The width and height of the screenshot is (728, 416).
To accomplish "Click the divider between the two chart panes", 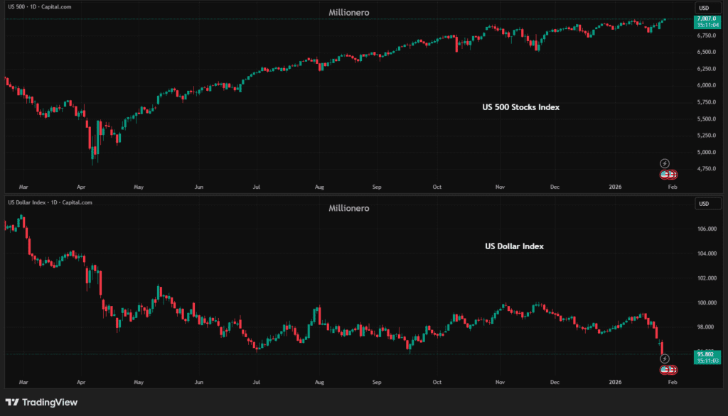I will coord(348,195).
